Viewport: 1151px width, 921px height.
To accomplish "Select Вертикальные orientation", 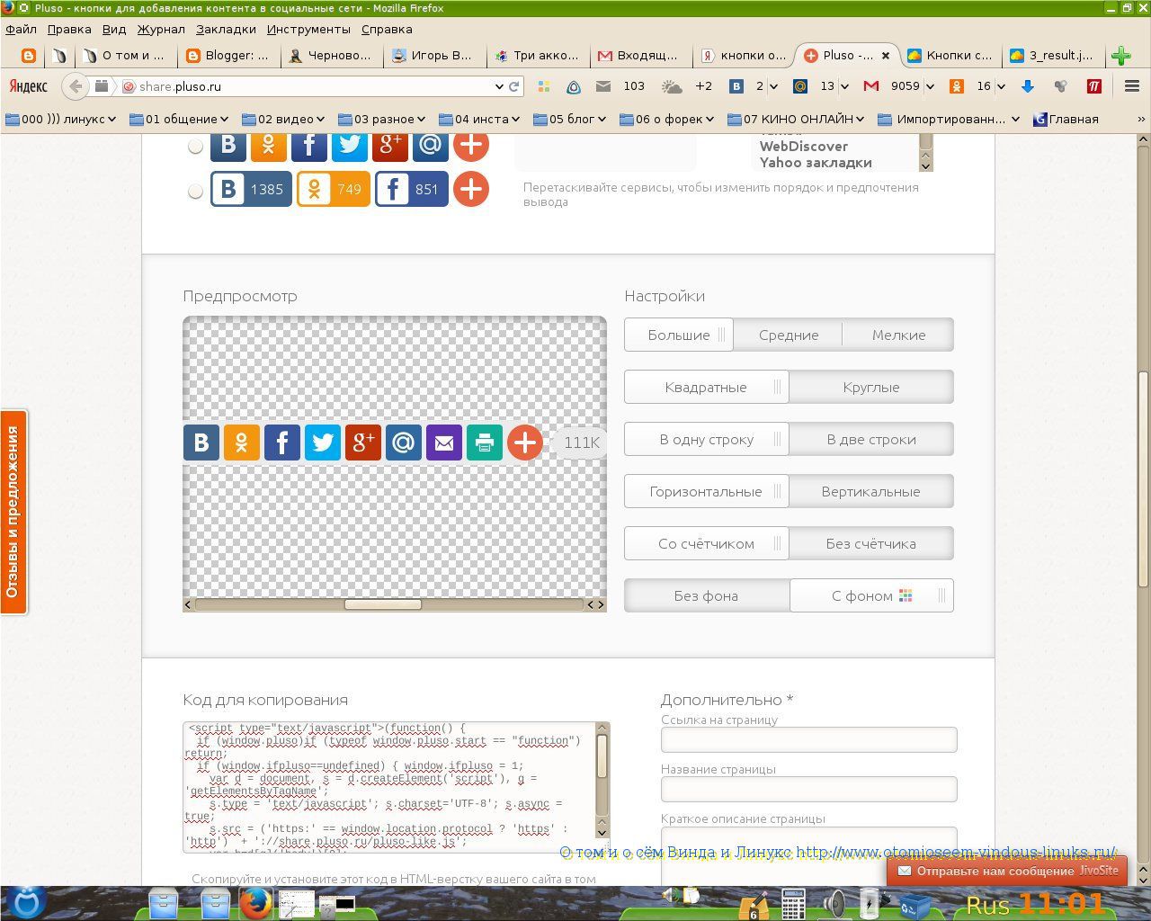I will click(x=870, y=491).
